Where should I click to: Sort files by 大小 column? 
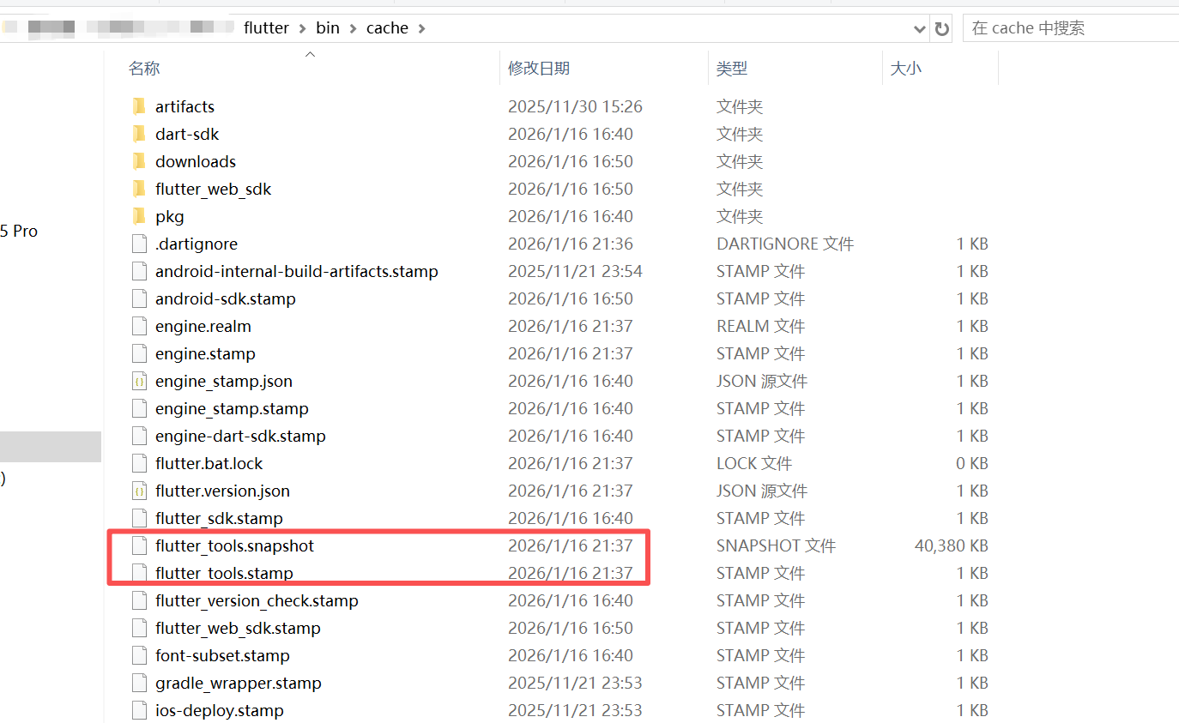[906, 68]
